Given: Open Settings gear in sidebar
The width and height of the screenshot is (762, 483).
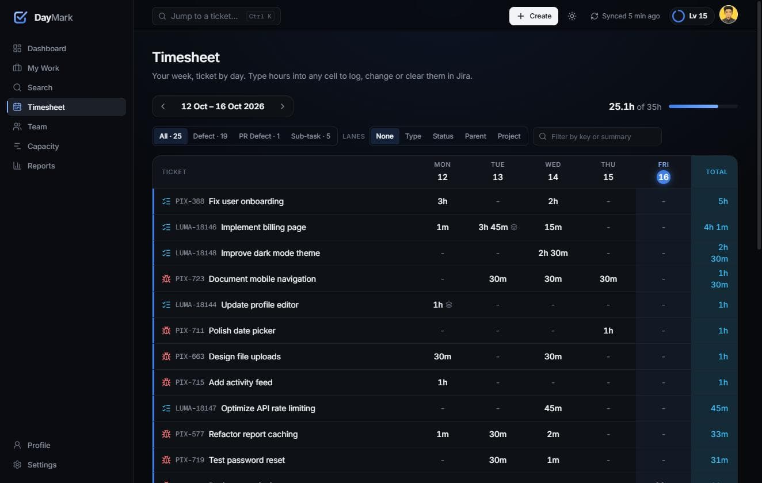Looking at the screenshot, I should (66, 465).
